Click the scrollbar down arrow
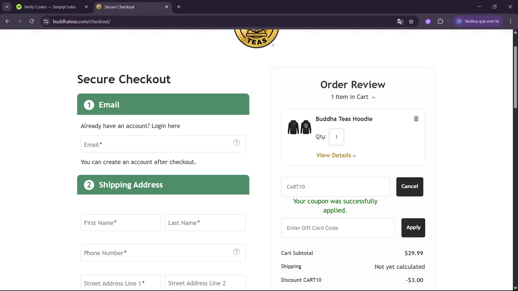The height and width of the screenshot is (291, 518). pyautogui.click(x=515, y=288)
